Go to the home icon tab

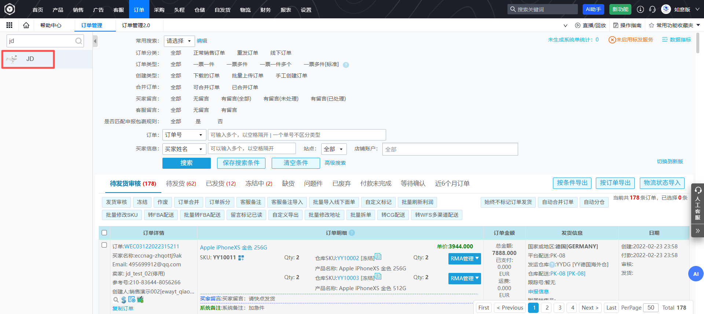click(26, 25)
